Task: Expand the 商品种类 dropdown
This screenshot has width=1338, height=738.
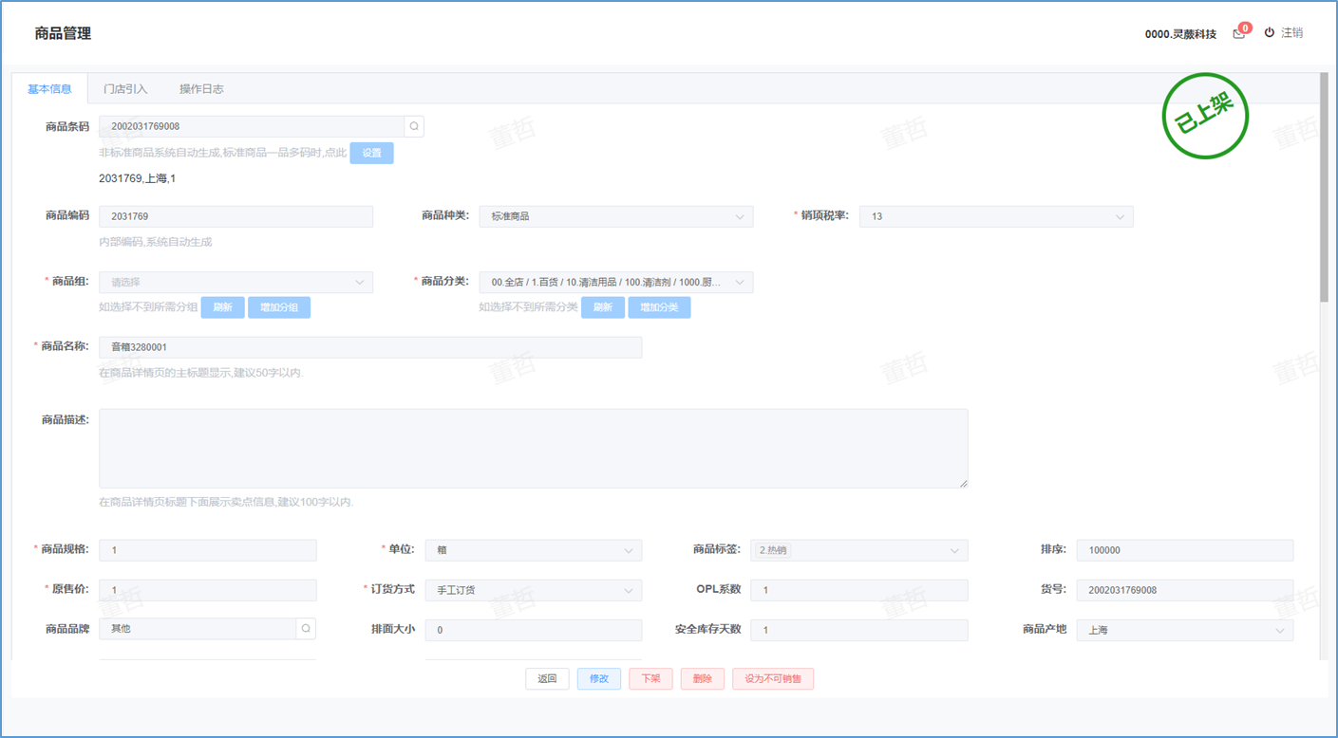Action: tap(615, 216)
